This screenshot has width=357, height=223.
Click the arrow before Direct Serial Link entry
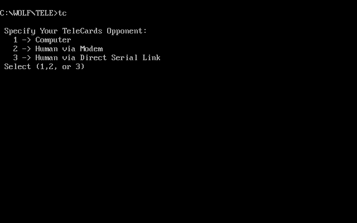click(27, 57)
